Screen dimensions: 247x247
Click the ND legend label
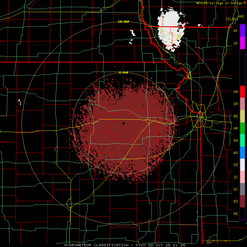point(235,214)
